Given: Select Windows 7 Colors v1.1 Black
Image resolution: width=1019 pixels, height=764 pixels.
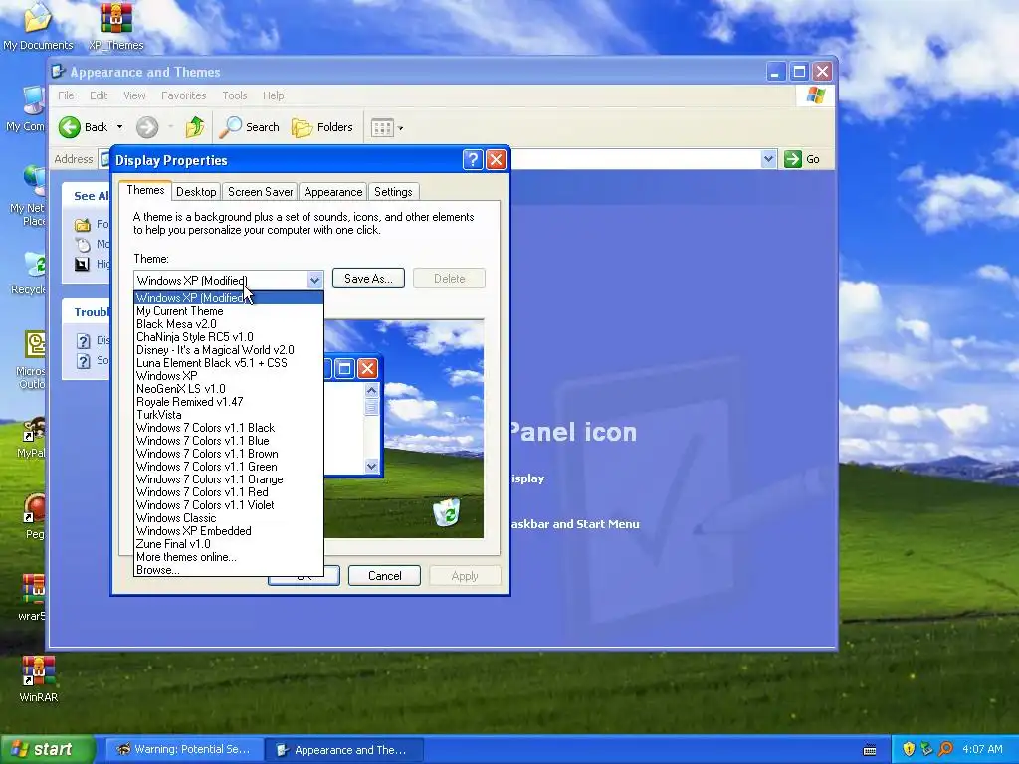Looking at the screenshot, I should pos(228,428).
